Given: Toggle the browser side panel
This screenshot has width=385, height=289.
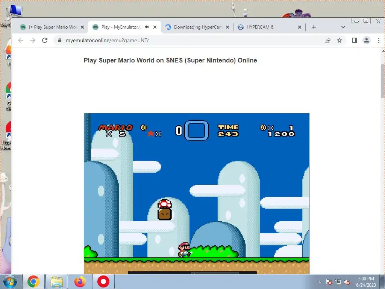Looking at the screenshot, I should coord(354,40).
